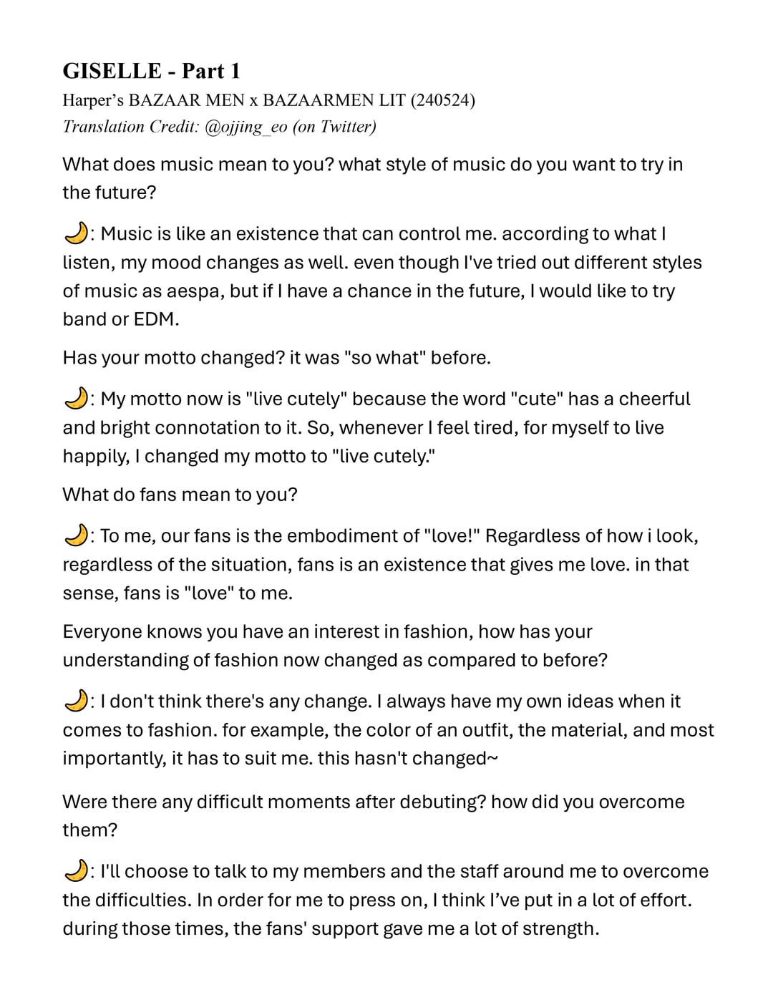The width and height of the screenshot is (773, 1000).
Task: Click the question "What do fans mean to you?"
Action: pos(180,495)
